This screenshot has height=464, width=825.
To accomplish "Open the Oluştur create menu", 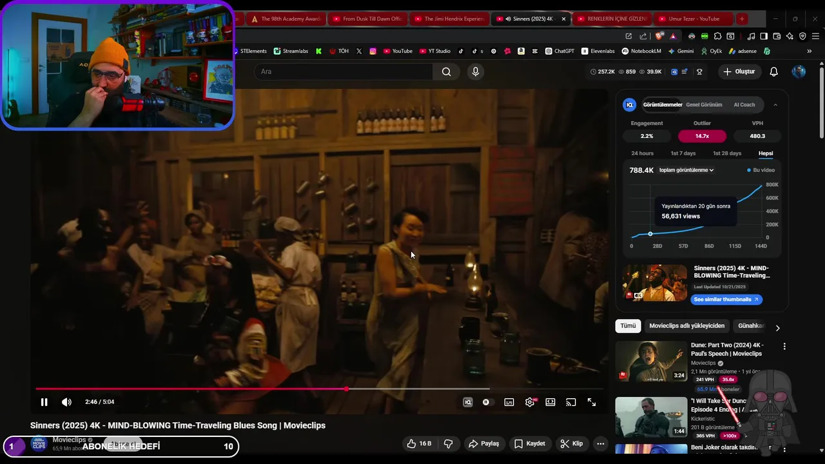I will tap(739, 72).
